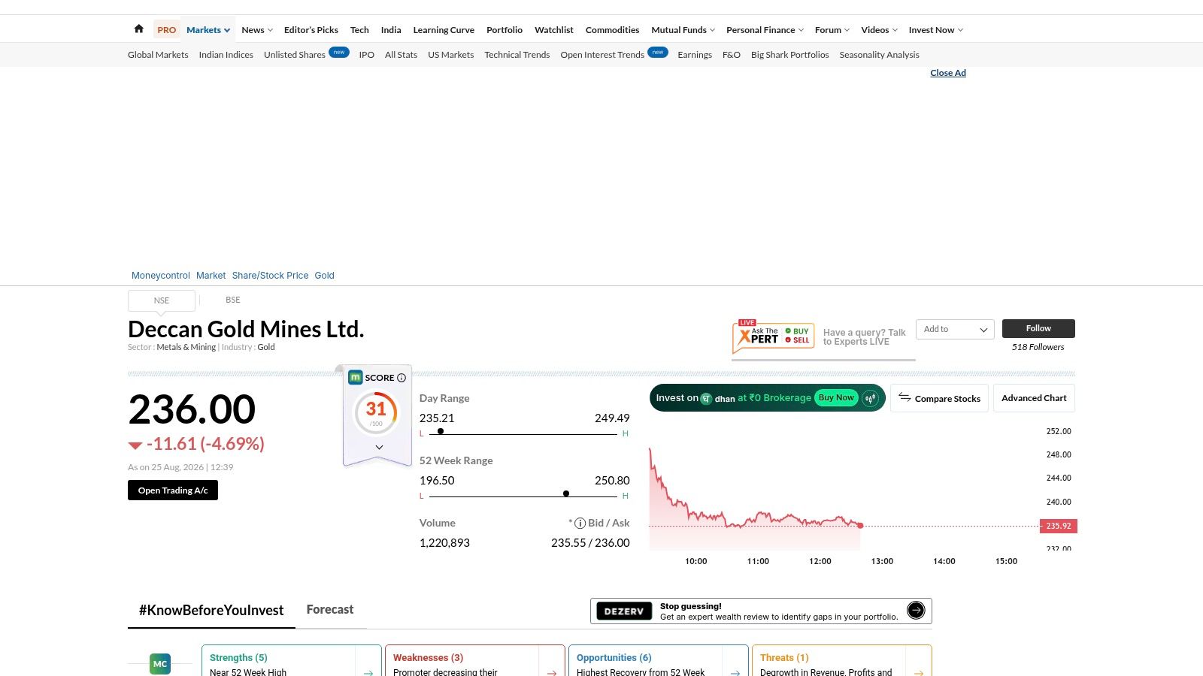The image size is (1203, 676).
Task: Open Indian Indices link
Action: [x=226, y=55]
